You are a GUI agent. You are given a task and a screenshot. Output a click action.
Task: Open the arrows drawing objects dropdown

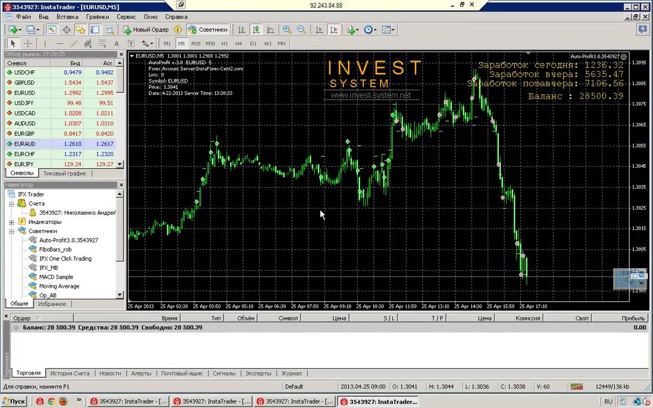[148, 43]
